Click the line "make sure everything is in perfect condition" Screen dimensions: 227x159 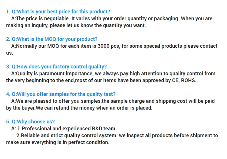click(58, 142)
